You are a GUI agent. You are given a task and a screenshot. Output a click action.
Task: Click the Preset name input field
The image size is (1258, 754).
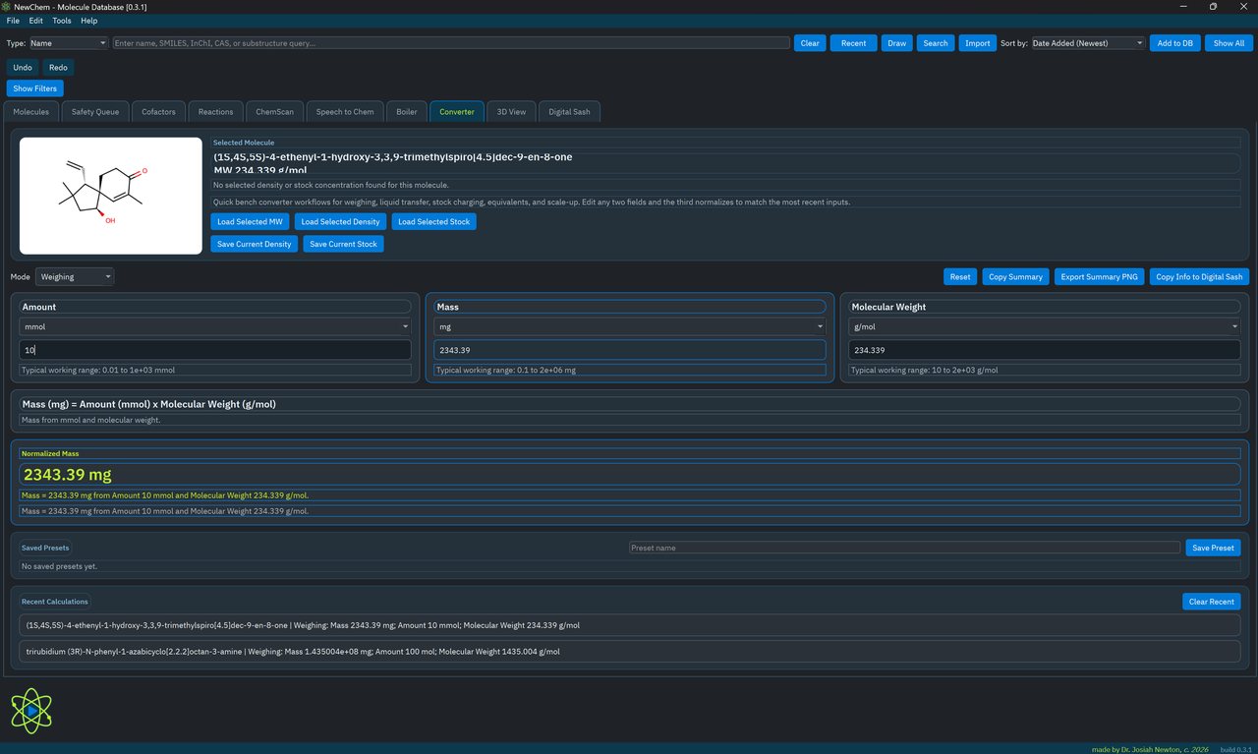pyautogui.click(x=904, y=548)
